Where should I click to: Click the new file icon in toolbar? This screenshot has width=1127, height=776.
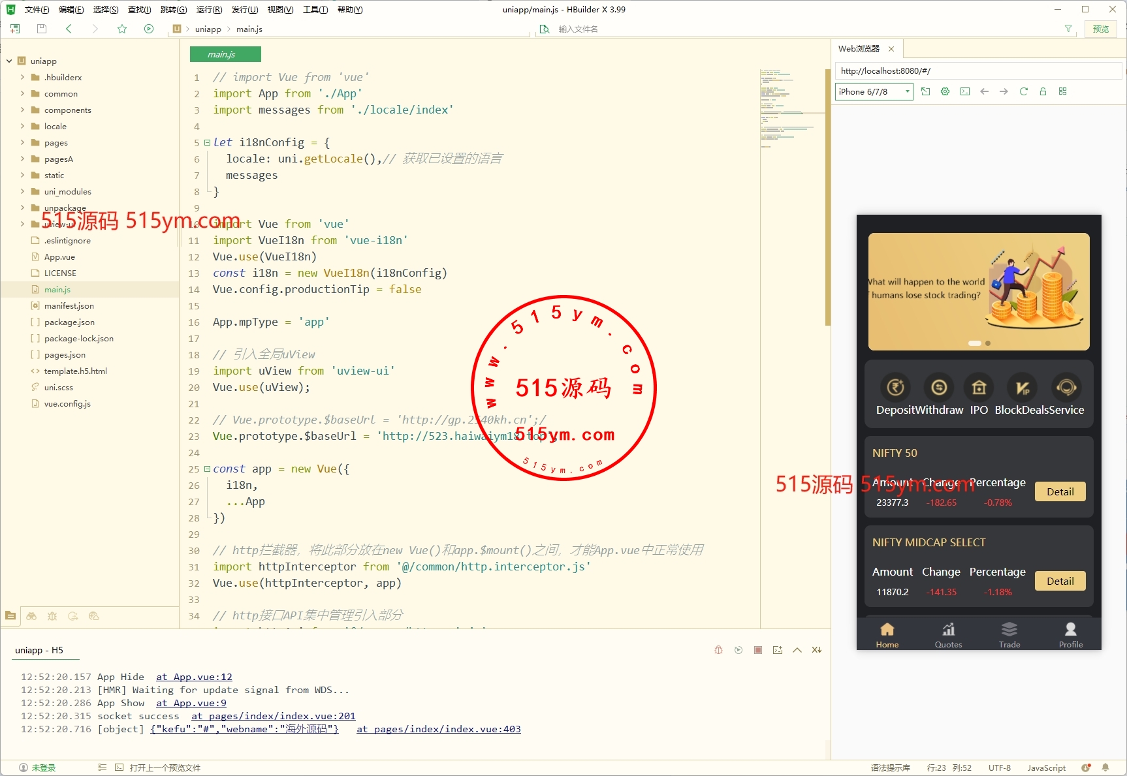tap(15, 29)
